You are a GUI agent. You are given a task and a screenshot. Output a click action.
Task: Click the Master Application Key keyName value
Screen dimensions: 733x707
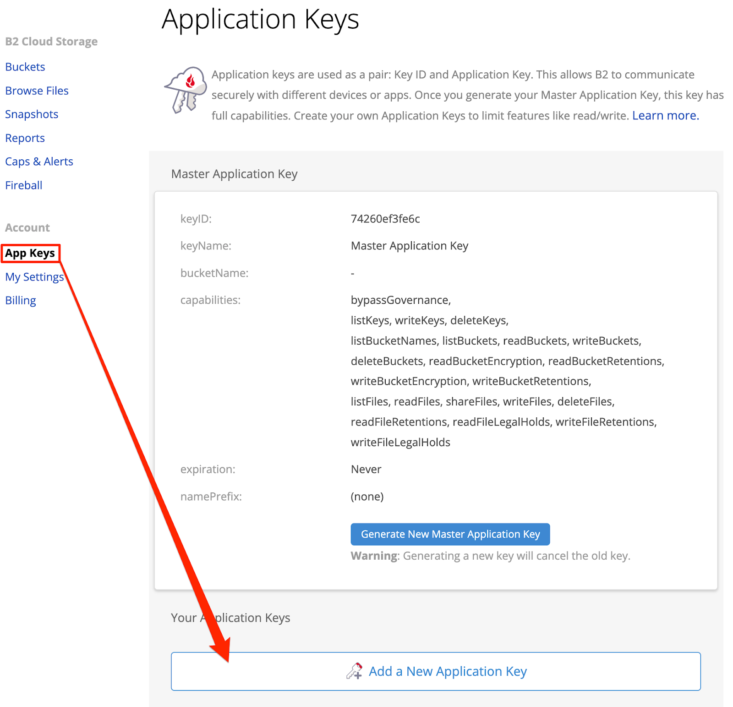pyautogui.click(x=410, y=246)
